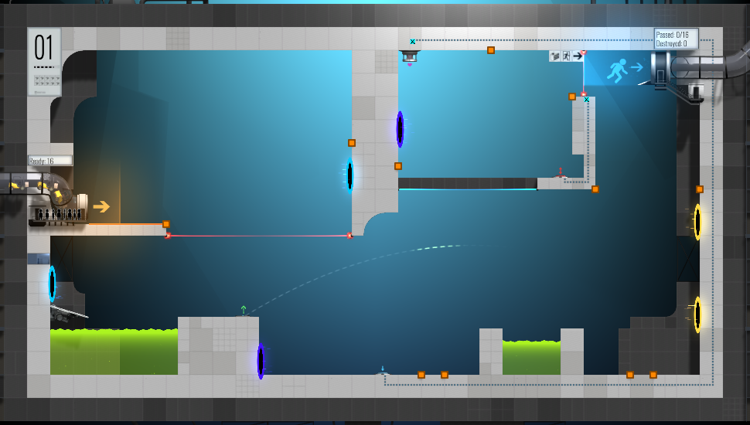Select the second floor anchor right of floor button
750x425 pixels.
tap(445, 375)
